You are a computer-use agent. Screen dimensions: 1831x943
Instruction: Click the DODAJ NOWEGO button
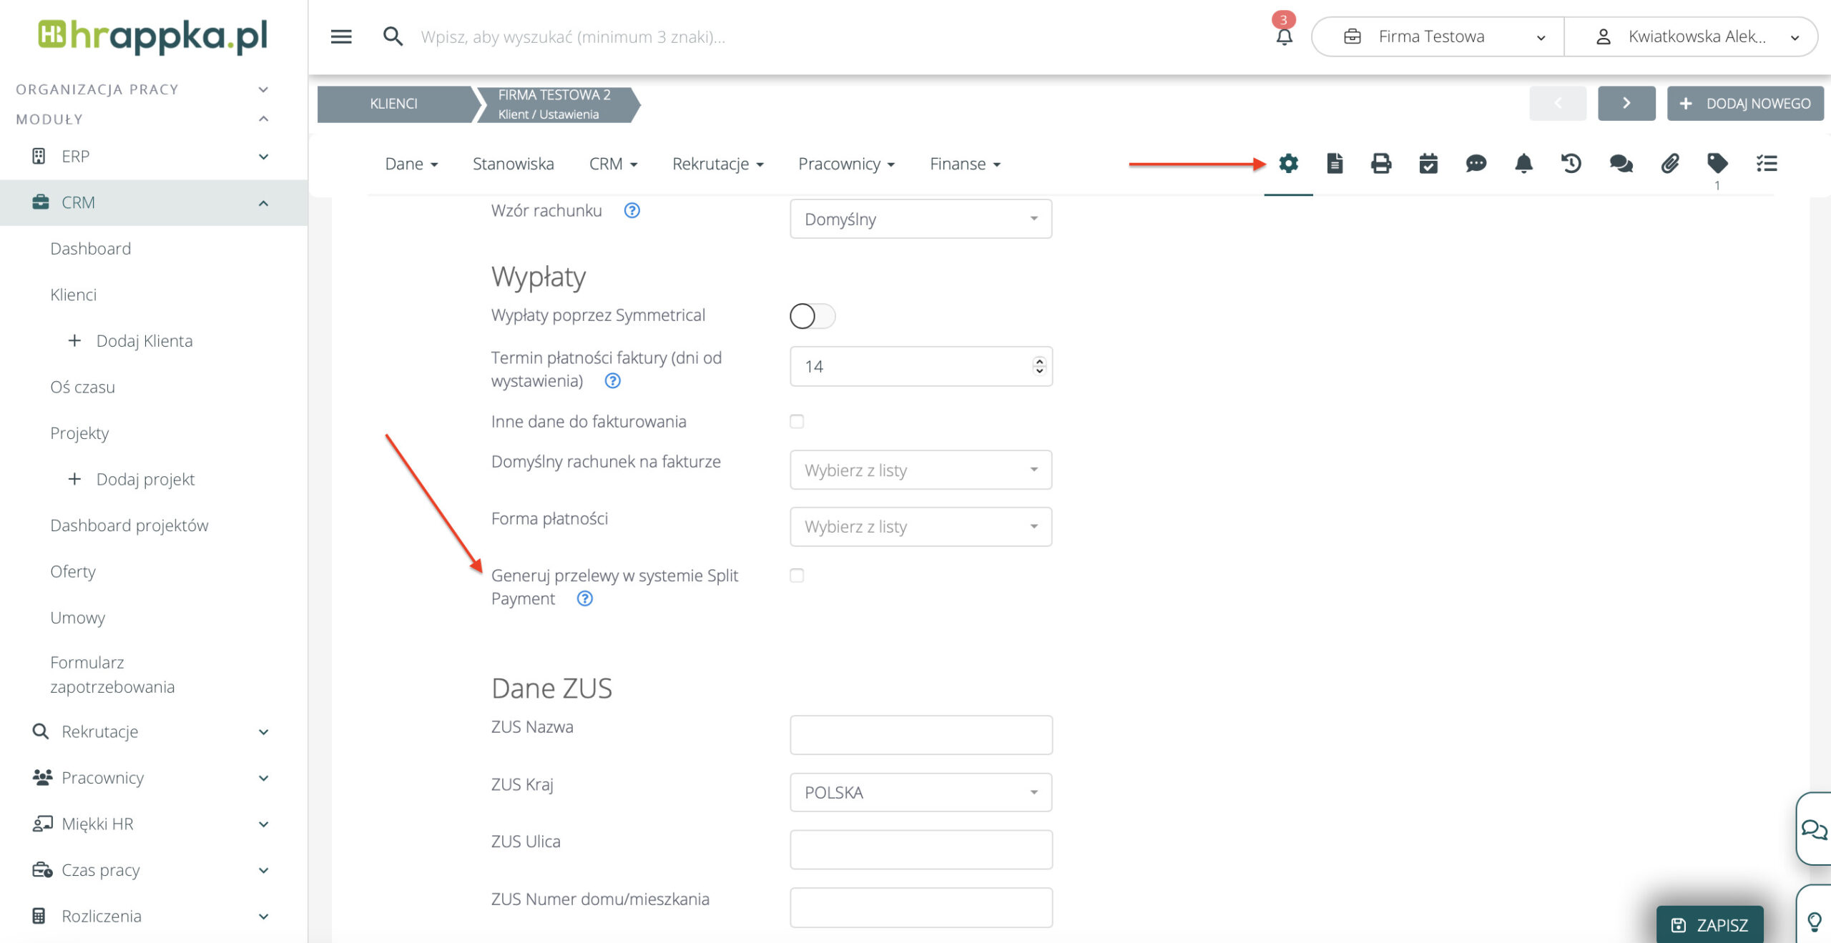(1745, 104)
